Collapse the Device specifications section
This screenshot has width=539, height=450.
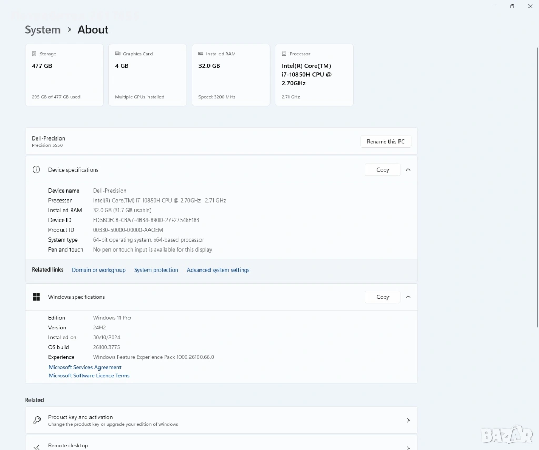coord(408,169)
